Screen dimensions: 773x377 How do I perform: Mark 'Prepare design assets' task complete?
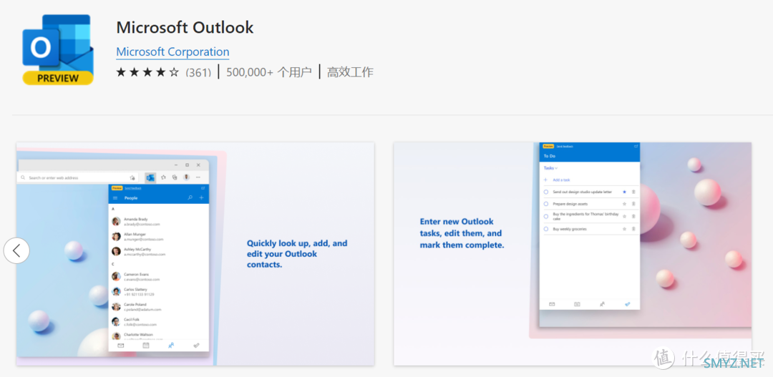coord(546,204)
